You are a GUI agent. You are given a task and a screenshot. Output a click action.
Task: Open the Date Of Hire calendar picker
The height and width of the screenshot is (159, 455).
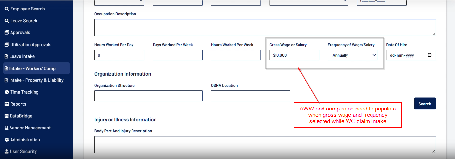(x=430, y=55)
